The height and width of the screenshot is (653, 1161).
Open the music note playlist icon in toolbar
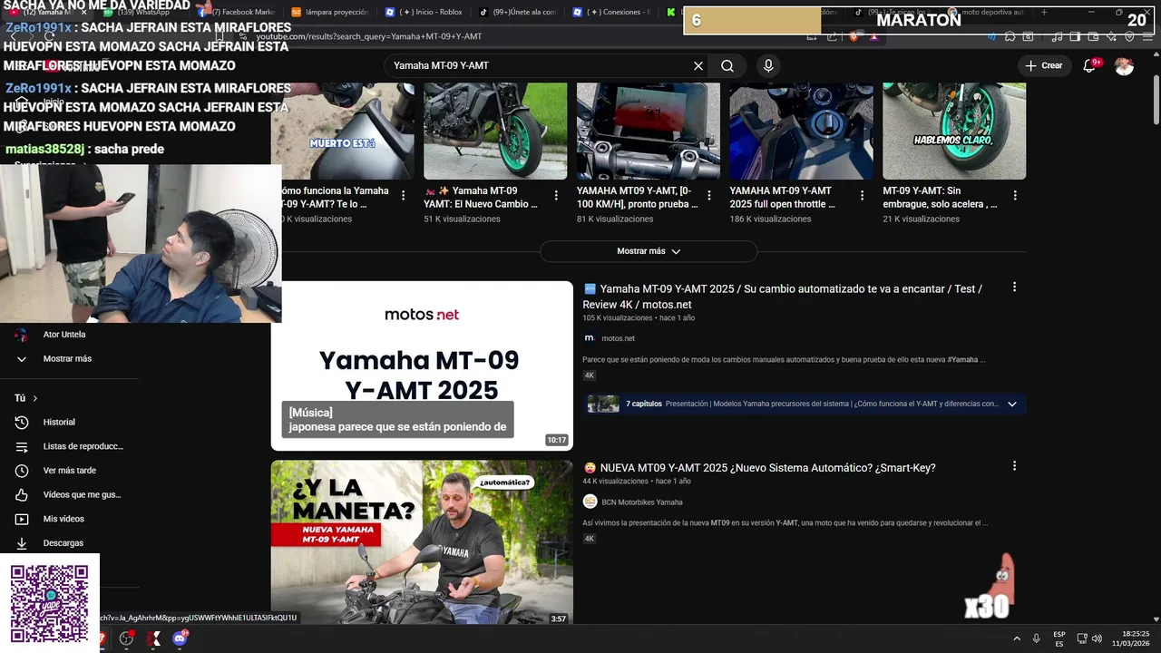[1058, 36]
